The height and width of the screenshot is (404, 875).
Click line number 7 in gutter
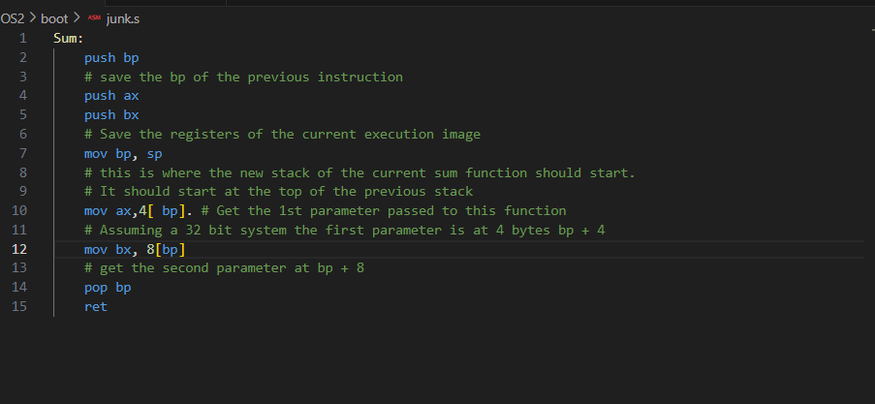[x=23, y=153]
